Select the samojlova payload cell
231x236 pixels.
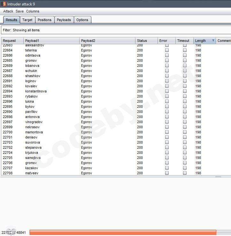33,158
